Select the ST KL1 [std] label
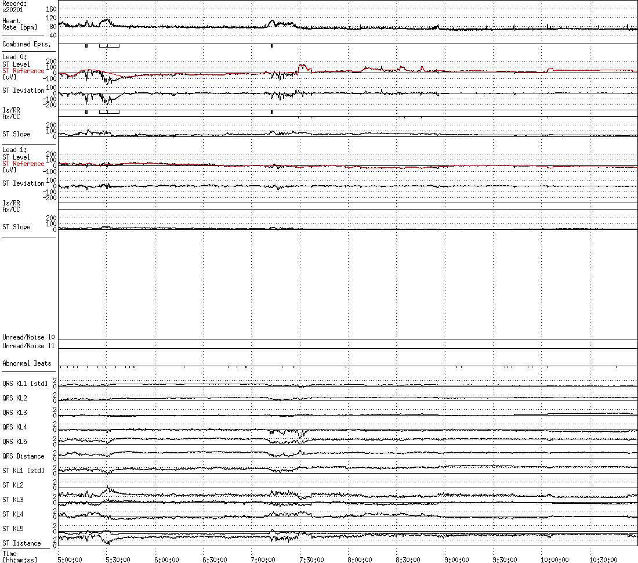Image resolution: width=638 pixels, height=563 pixels. pos(23,471)
